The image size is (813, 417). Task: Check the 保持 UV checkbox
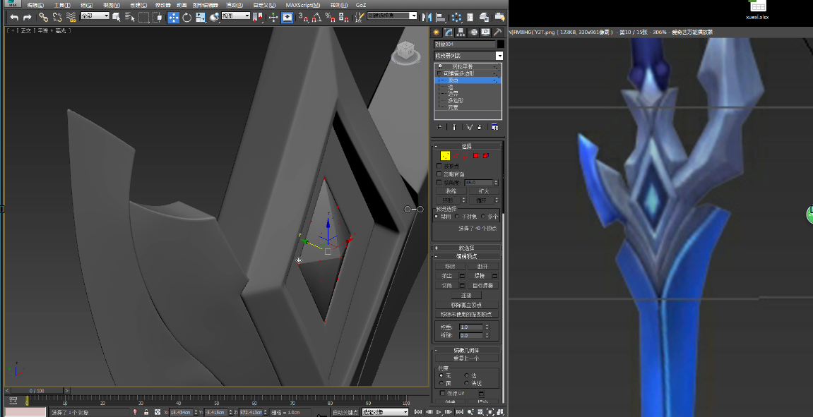click(x=442, y=393)
